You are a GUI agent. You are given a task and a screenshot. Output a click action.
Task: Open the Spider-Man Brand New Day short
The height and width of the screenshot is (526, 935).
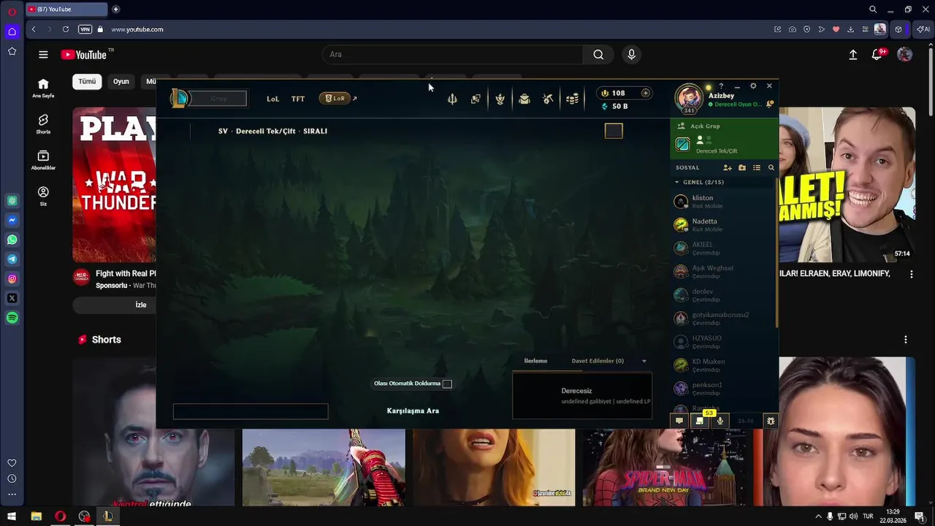tap(664, 468)
